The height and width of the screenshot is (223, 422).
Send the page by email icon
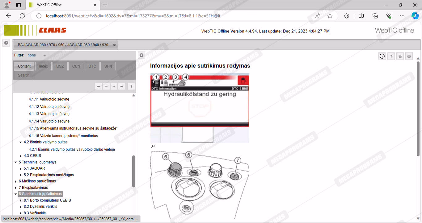[409, 56]
